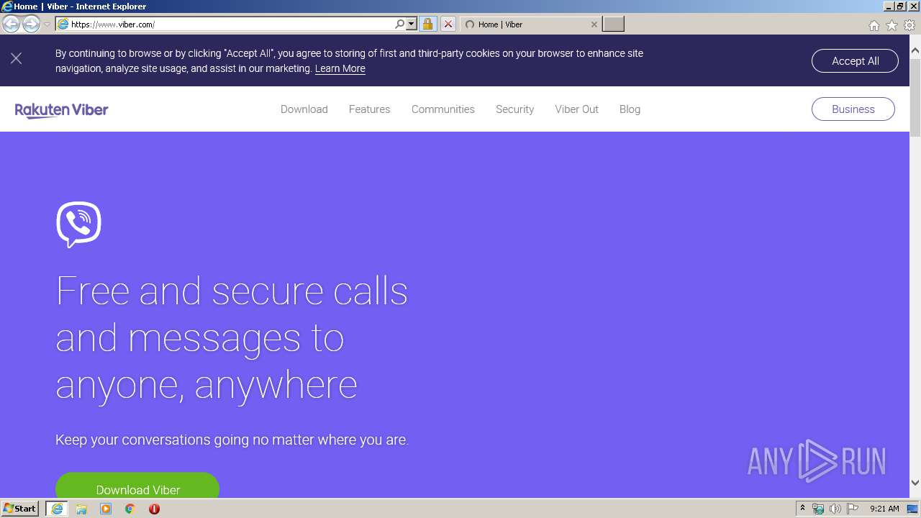This screenshot has width=921, height=518.
Task: Dismiss cookie banner with X icon
Action: pyautogui.click(x=17, y=59)
